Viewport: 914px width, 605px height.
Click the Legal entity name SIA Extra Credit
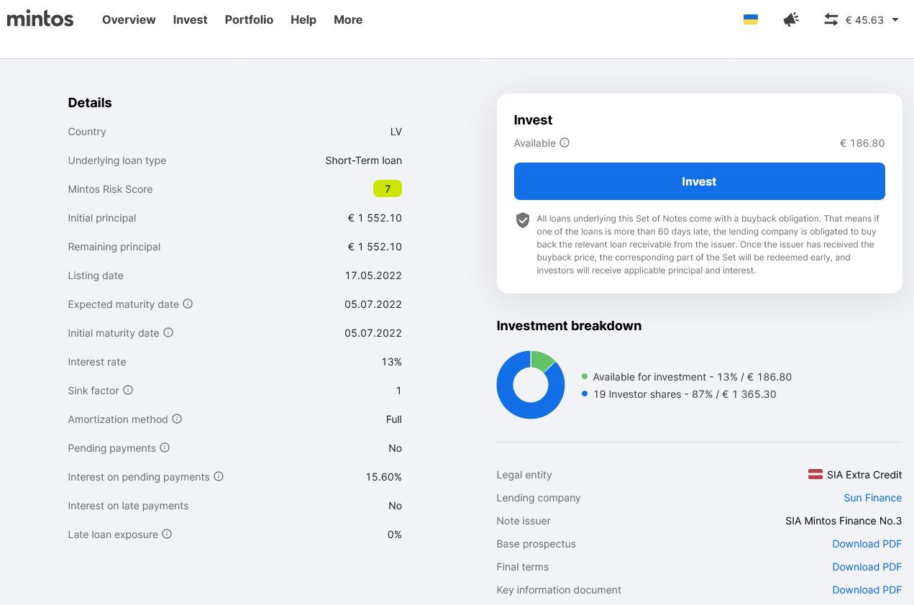tap(864, 475)
